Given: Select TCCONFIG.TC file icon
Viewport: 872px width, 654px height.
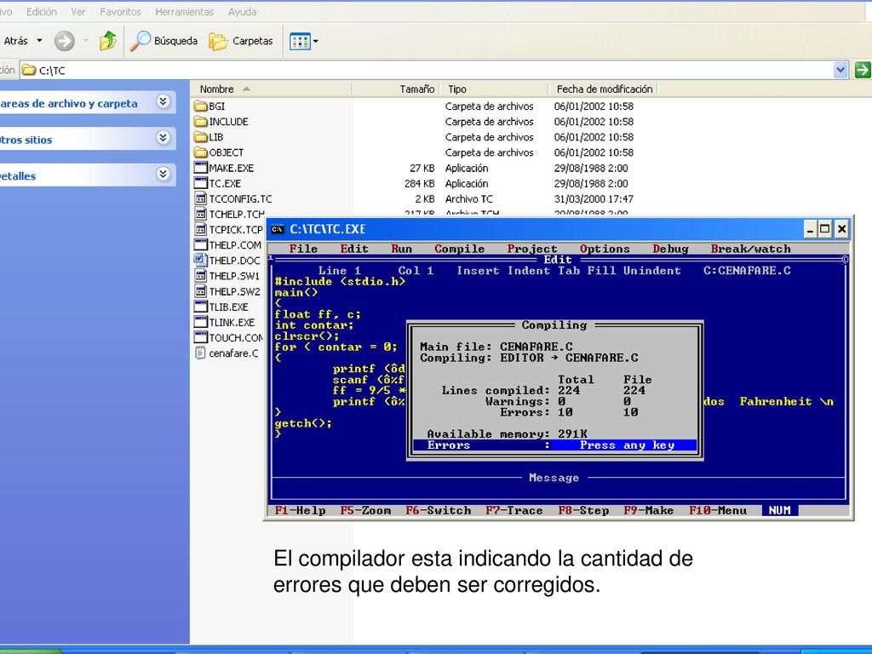Looking at the screenshot, I should (201, 198).
